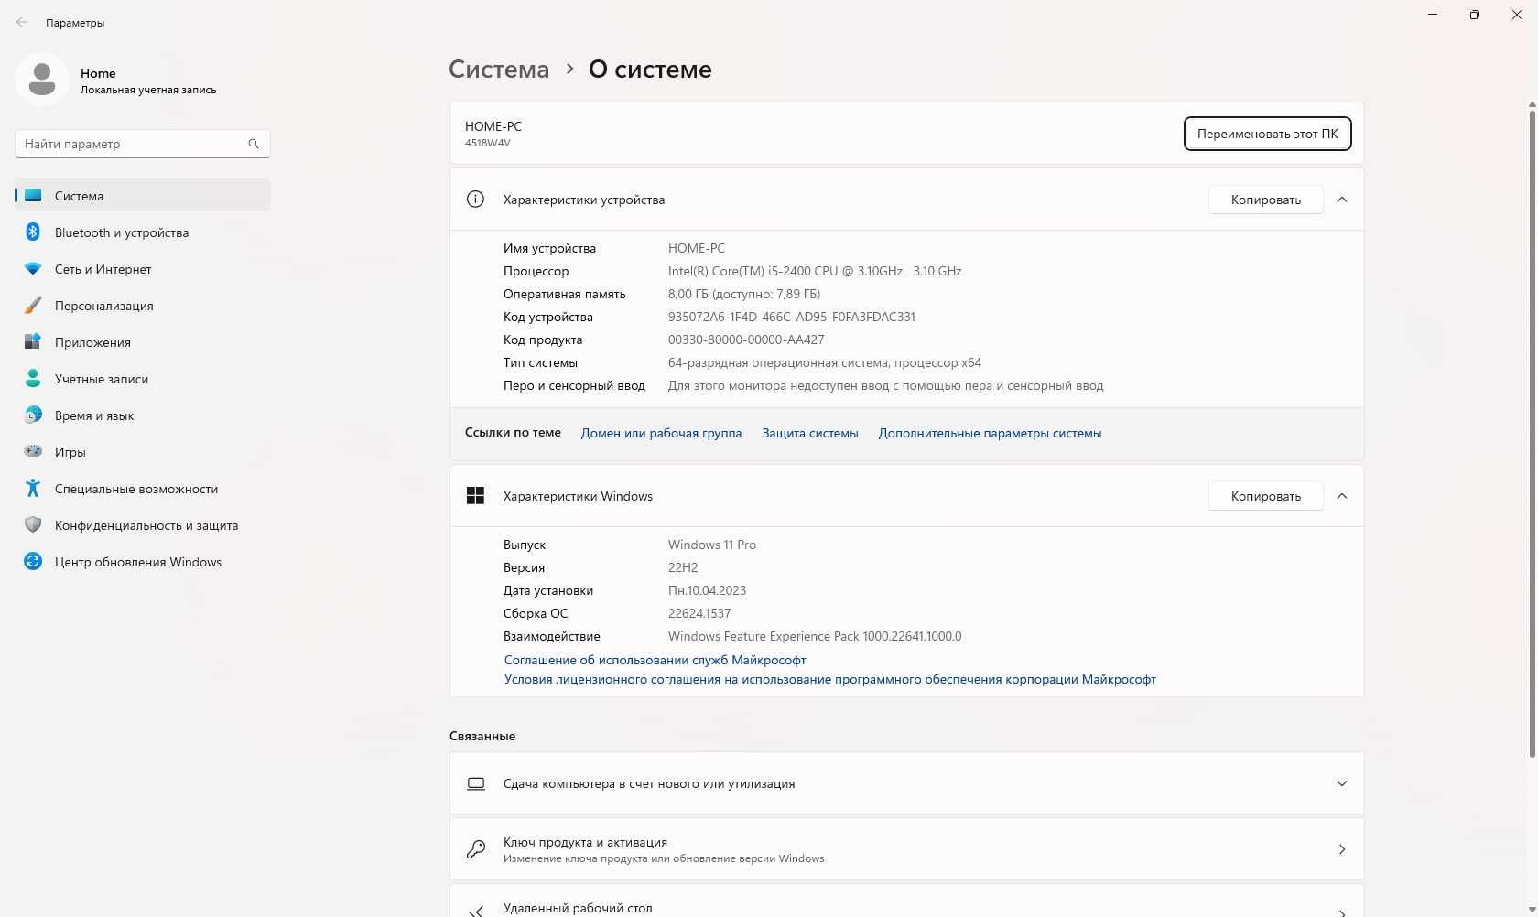Select Учетные записи in sidebar
Viewport: 1538px width, 917px height.
(x=143, y=379)
